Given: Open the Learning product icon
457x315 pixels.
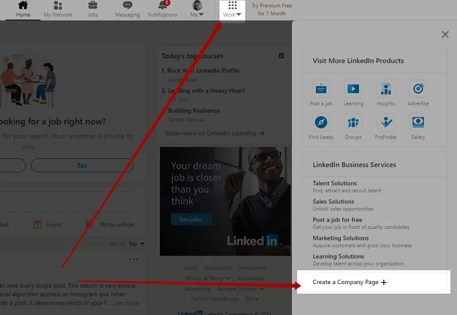Looking at the screenshot, I should 353,89.
